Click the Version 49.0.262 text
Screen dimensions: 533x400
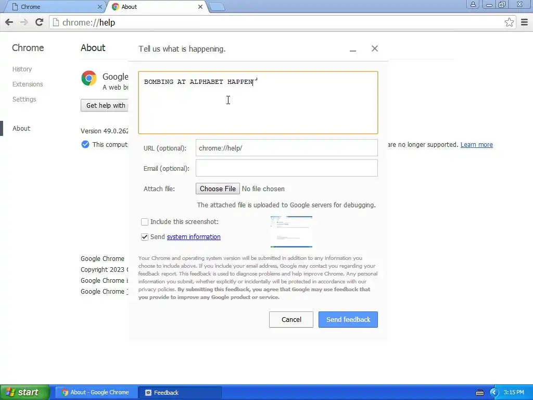click(x=104, y=131)
